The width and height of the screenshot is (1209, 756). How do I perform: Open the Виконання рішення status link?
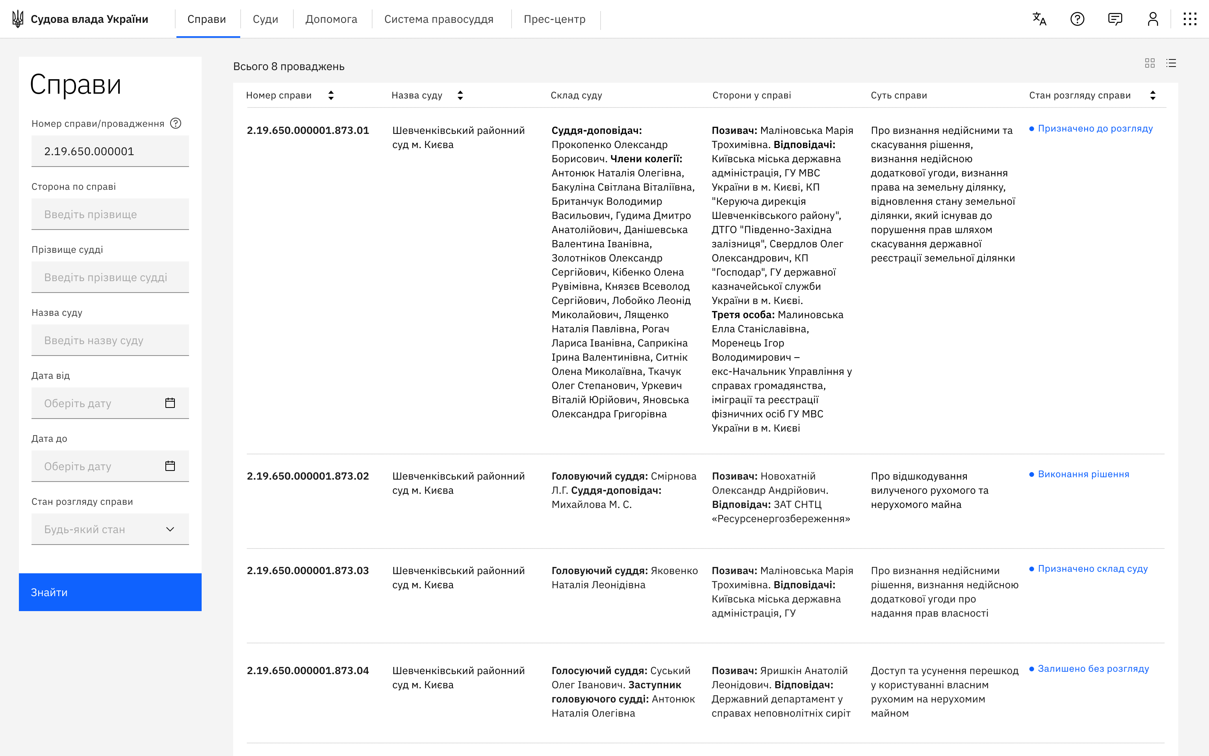click(x=1083, y=474)
